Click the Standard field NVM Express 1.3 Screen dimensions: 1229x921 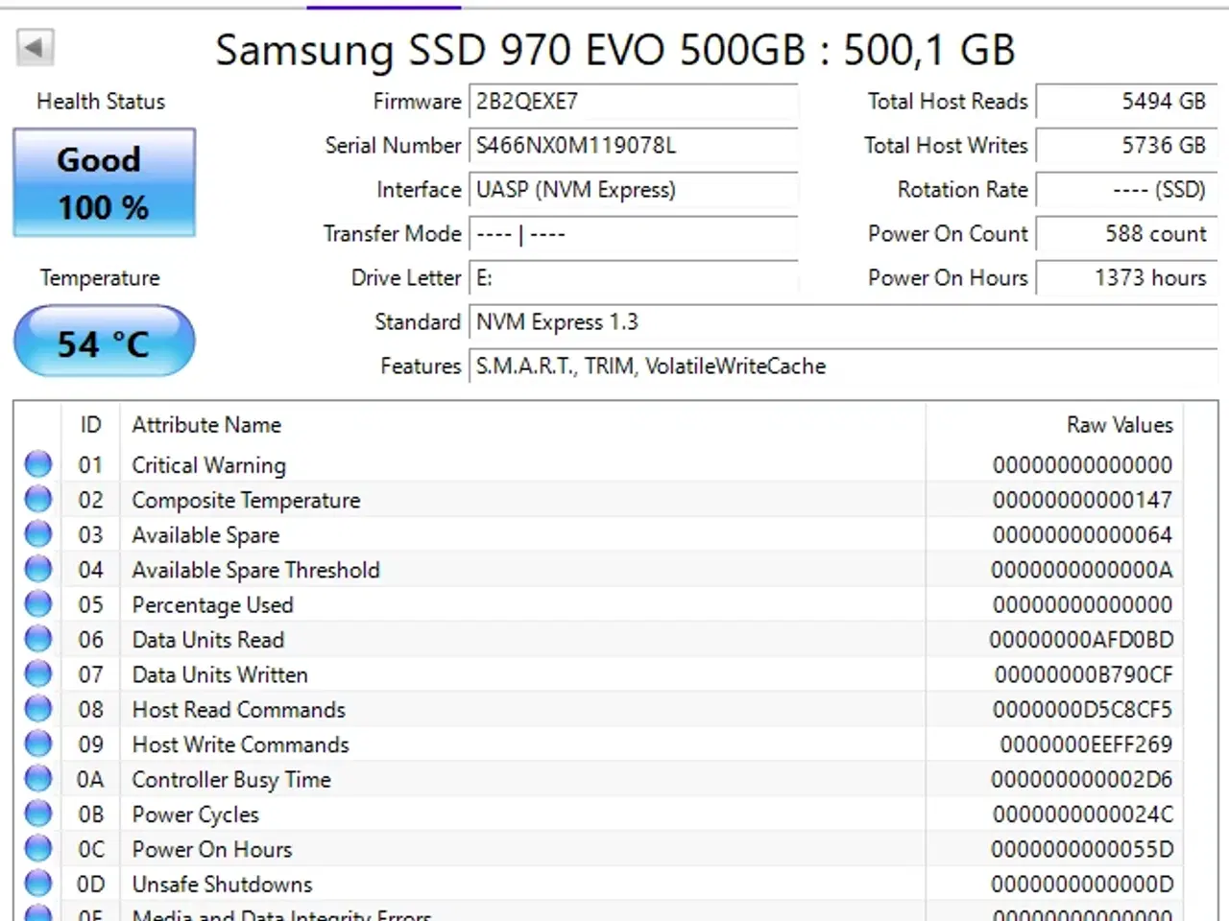pos(843,322)
